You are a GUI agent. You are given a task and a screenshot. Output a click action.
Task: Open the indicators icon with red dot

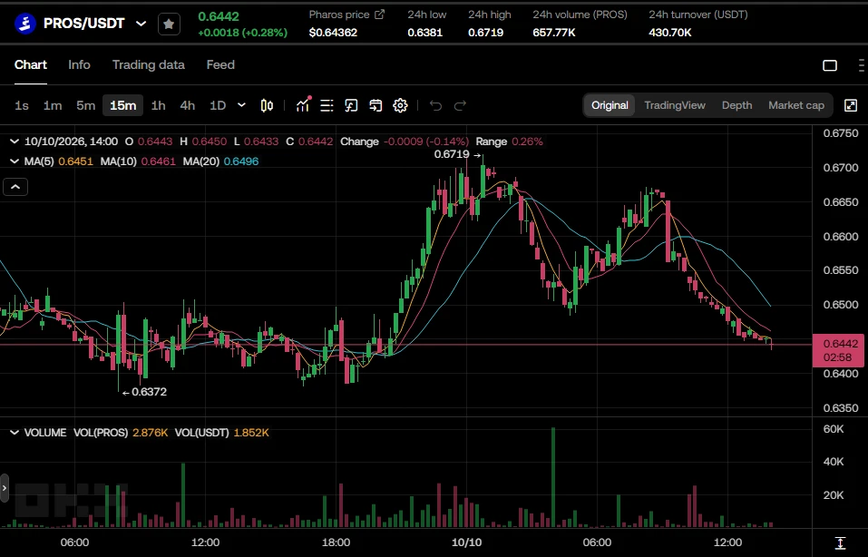303,104
